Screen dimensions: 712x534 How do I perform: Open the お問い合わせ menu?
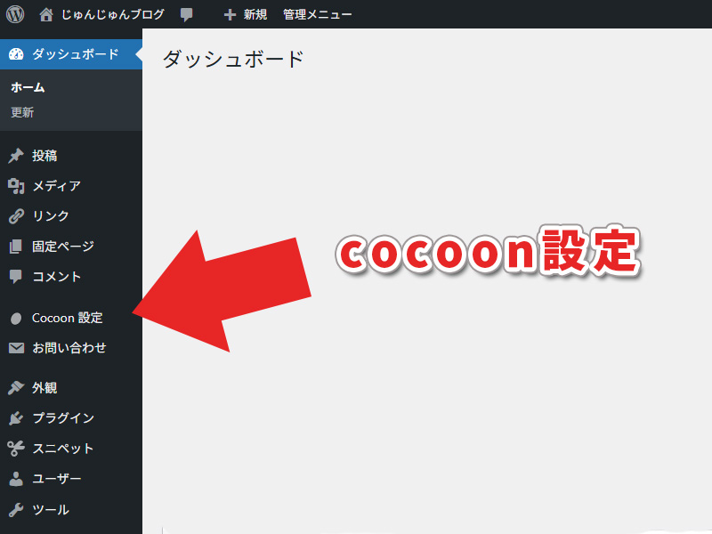coord(71,348)
